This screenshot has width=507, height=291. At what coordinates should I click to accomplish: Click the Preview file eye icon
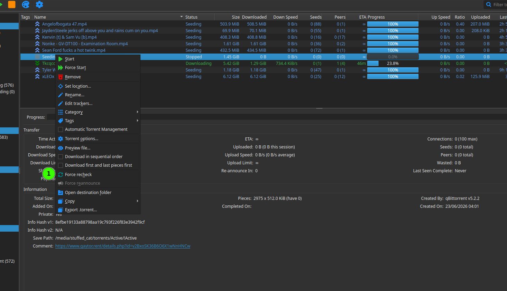click(x=61, y=148)
